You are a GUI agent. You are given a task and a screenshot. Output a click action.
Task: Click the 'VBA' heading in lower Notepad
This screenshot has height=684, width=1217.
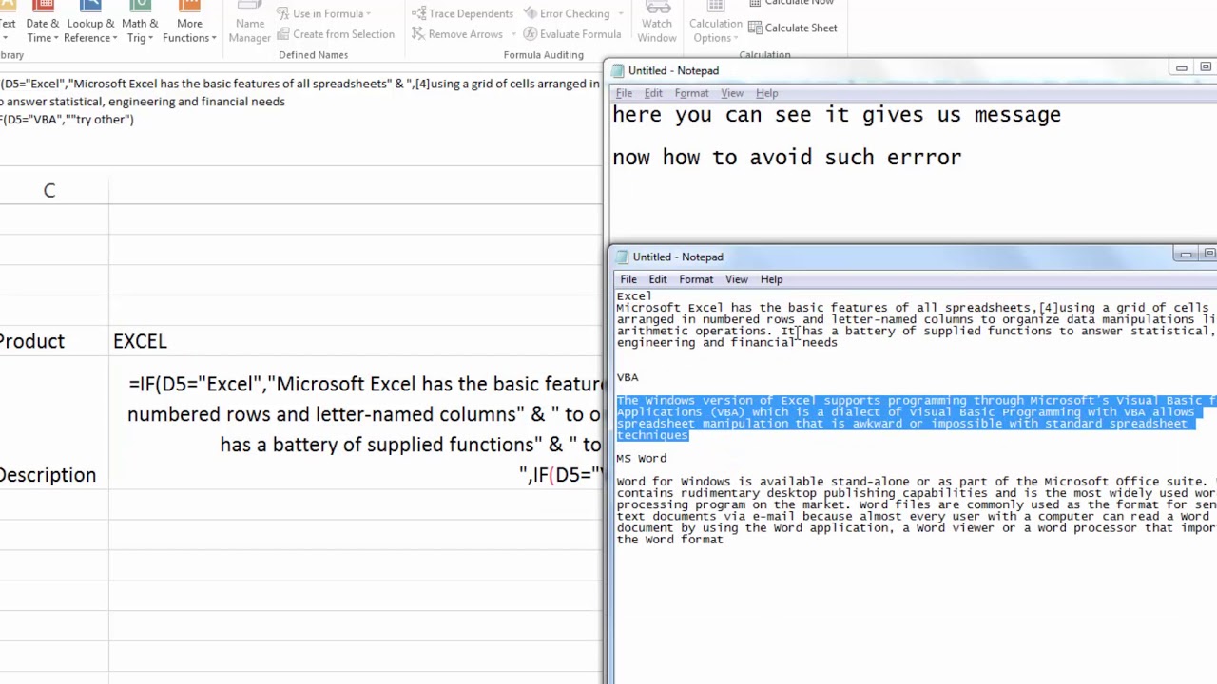point(628,377)
